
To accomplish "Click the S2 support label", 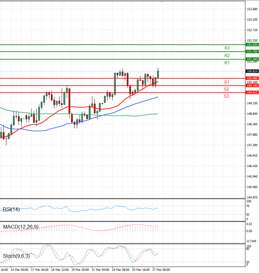I will (x=226, y=89).
